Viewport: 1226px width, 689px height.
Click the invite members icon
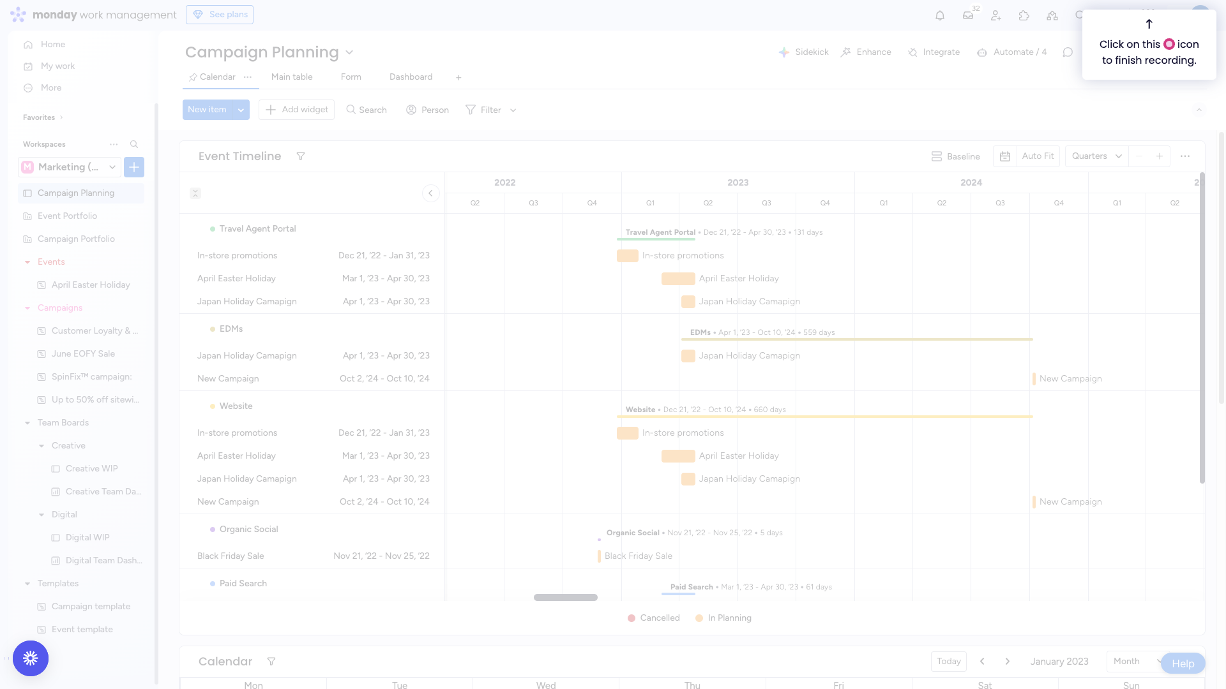point(996,15)
